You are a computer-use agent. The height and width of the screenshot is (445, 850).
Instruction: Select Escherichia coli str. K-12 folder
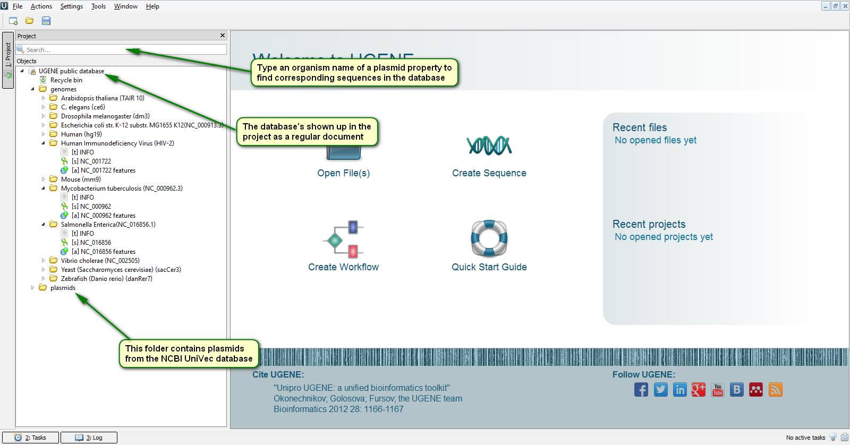tap(142, 125)
